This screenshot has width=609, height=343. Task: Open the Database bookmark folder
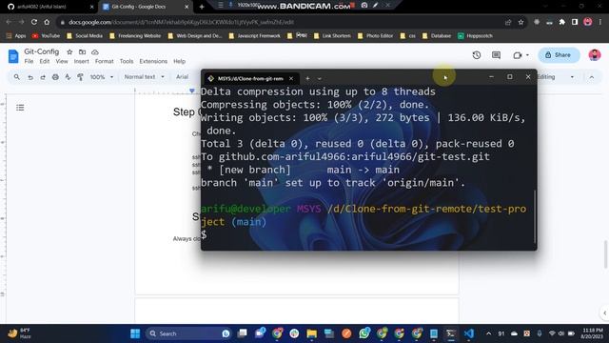(437, 36)
